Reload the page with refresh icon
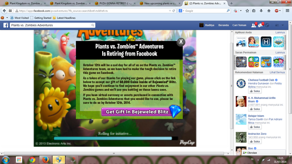This screenshot has width=292, height=164. [173, 11]
